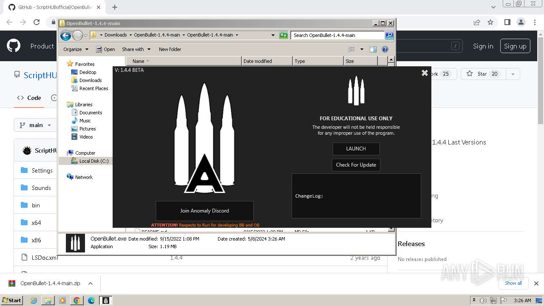Select Computer in the navigation pane
The image size is (544, 306).
pos(85,153)
